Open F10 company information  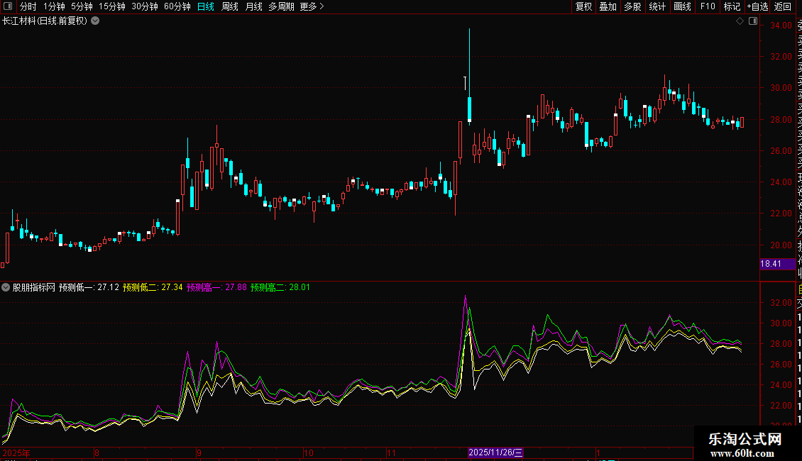708,6
